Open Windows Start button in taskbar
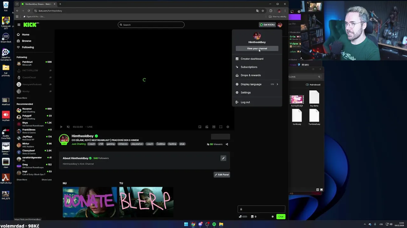 pos(186,224)
